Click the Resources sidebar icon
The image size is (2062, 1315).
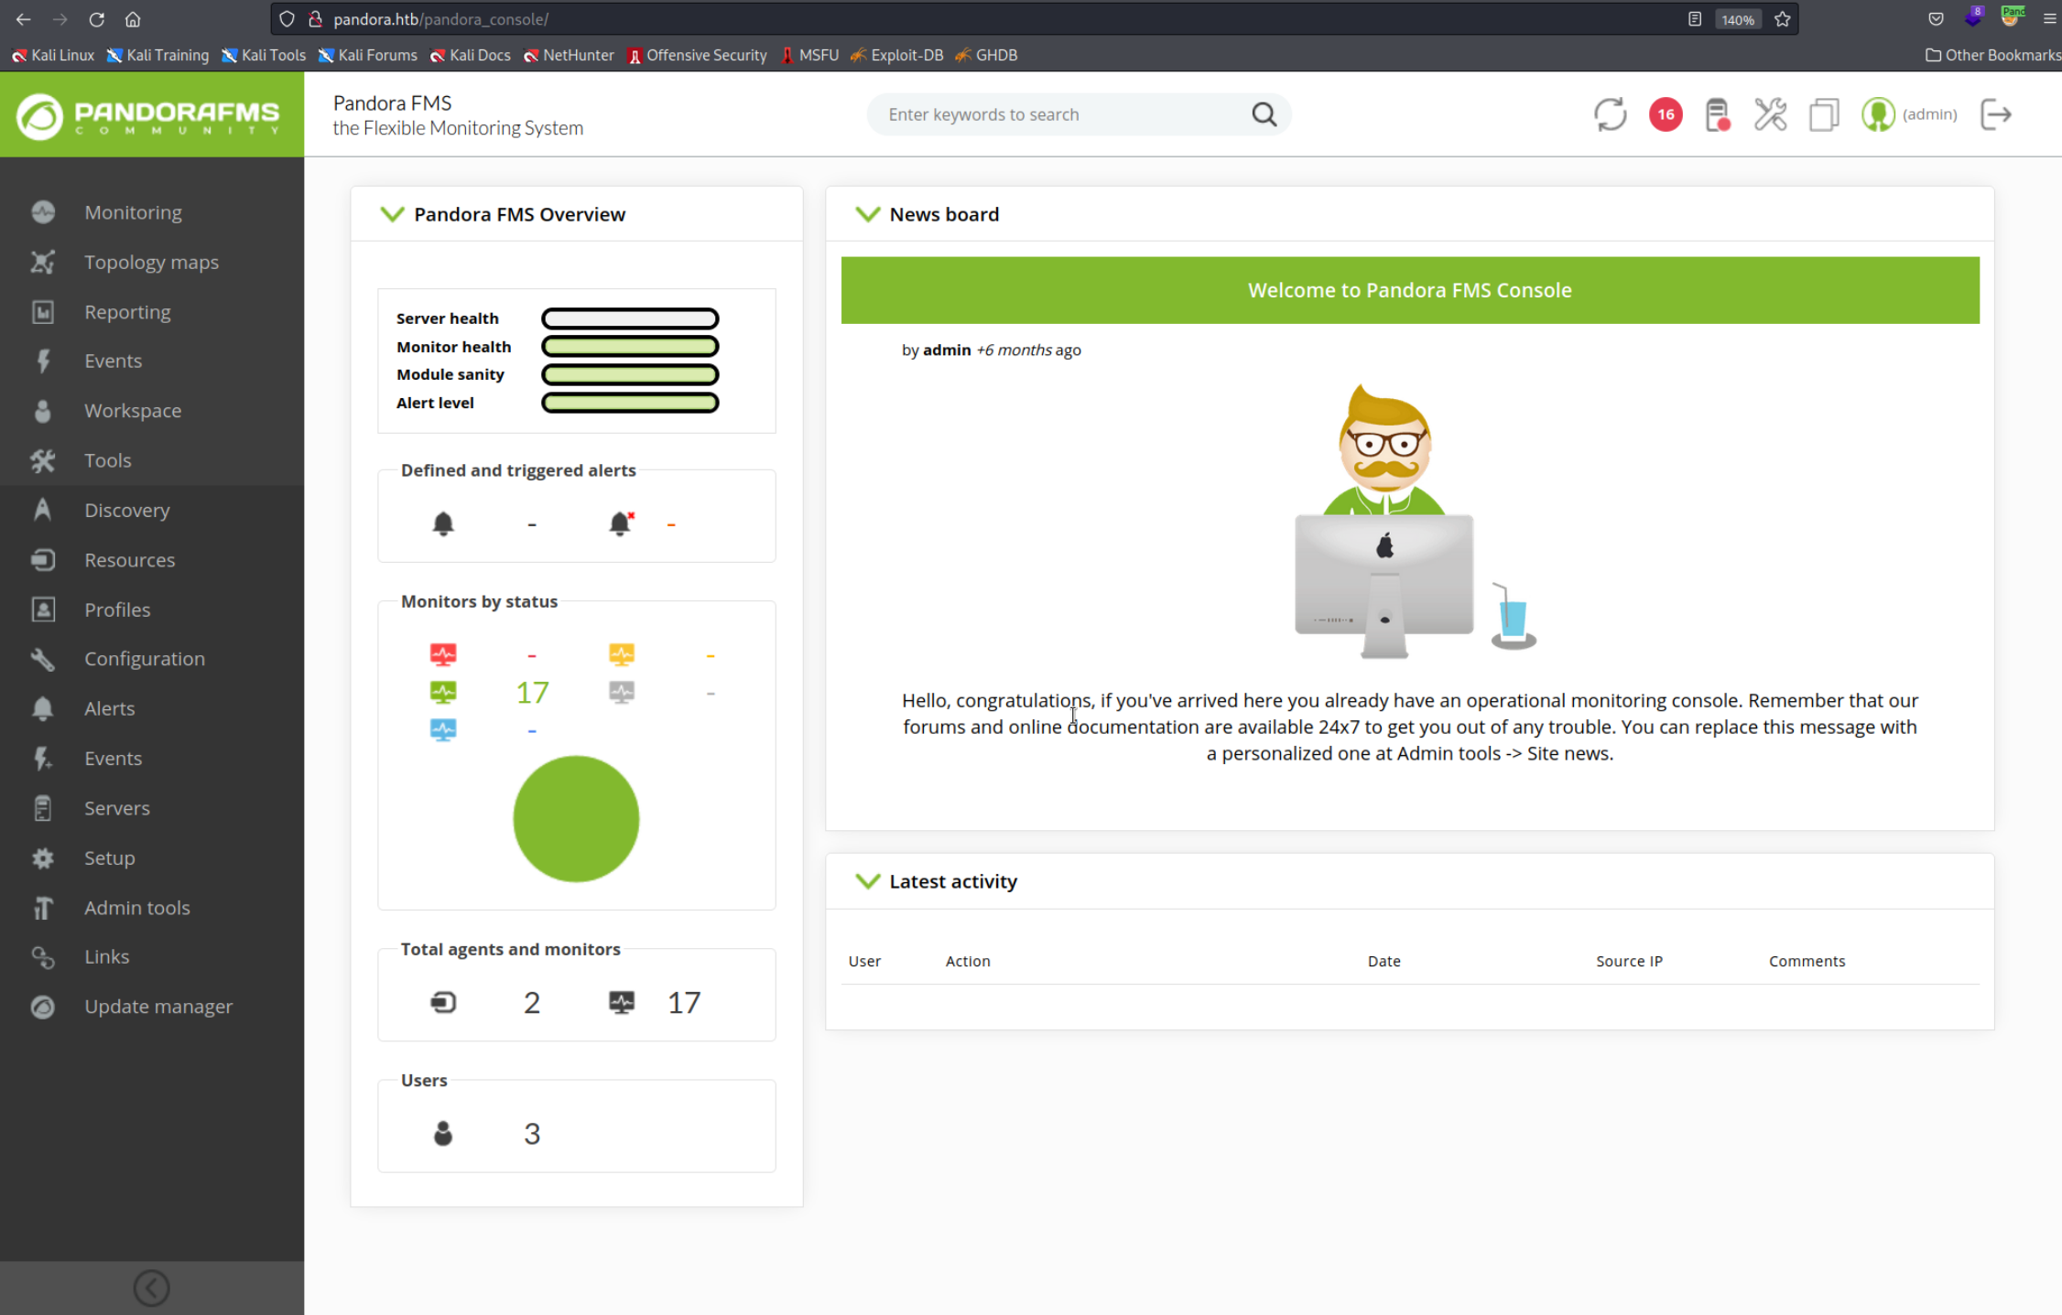[x=43, y=560]
